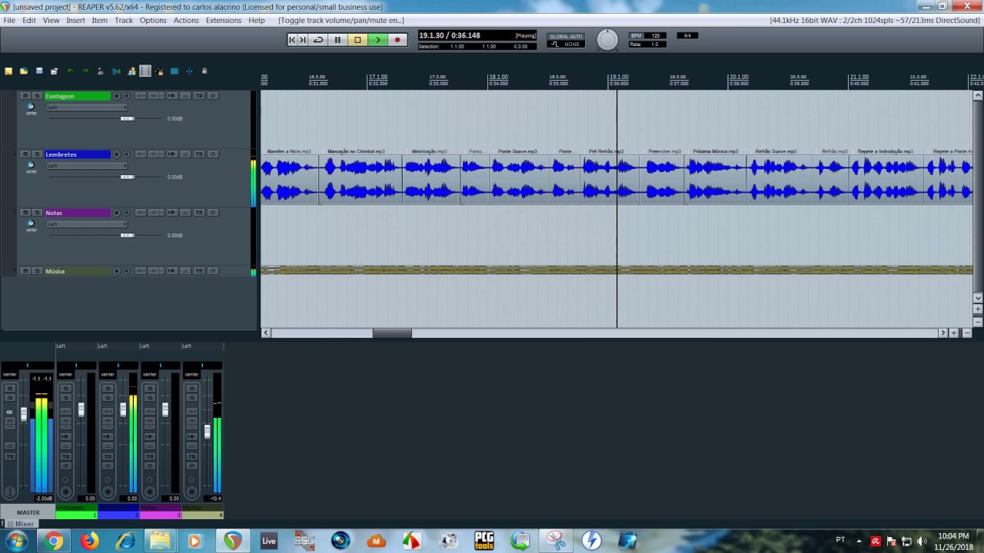Arm the Lembretes track for recording

(x=117, y=154)
